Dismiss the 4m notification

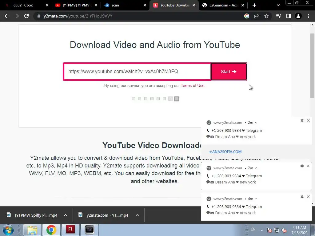[308, 197]
